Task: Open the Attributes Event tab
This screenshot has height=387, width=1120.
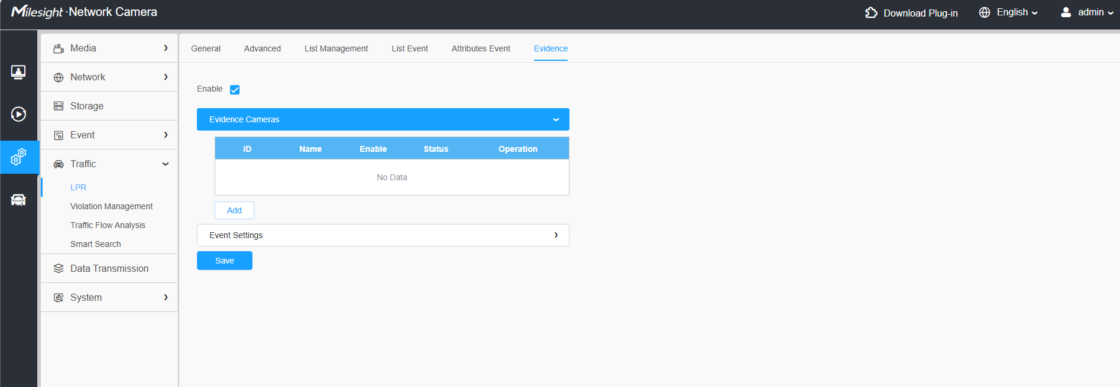Action: point(481,48)
